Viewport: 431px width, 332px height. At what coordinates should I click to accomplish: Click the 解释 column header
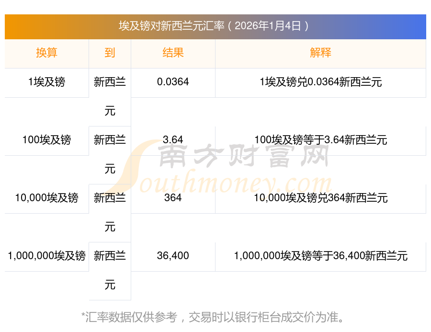click(x=320, y=53)
